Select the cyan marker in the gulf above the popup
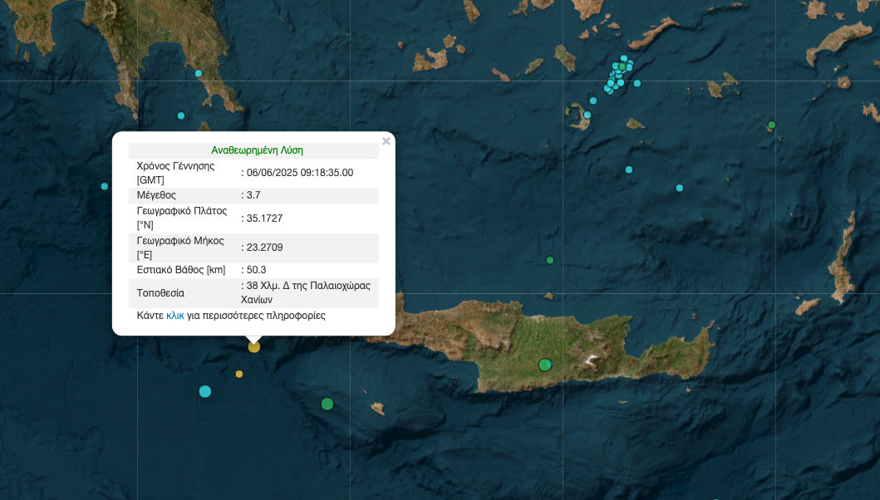Image resolution: width=880 pixels, height=500 pixels. (x=181, y=115)
